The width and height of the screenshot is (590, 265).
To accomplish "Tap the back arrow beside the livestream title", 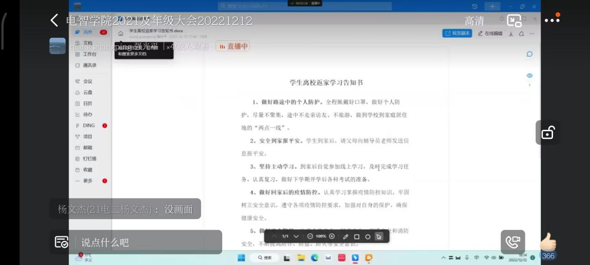I will (x=54, y=20).
